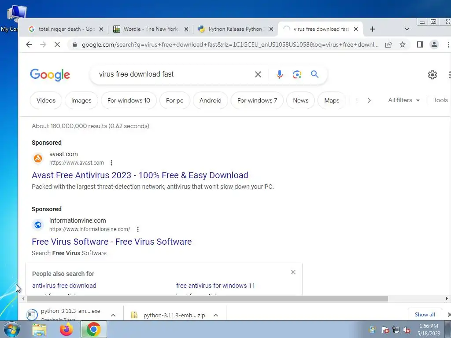Filter results by News

pos(300,100)
